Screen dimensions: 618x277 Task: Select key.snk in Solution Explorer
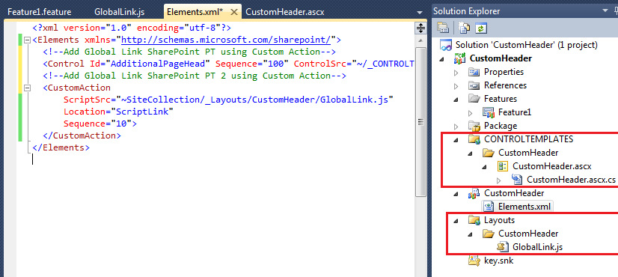498,261
